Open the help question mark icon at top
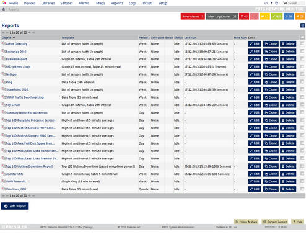Image resolution: width=306 pixels, height=242 pixels. click(x=271, y=3)
